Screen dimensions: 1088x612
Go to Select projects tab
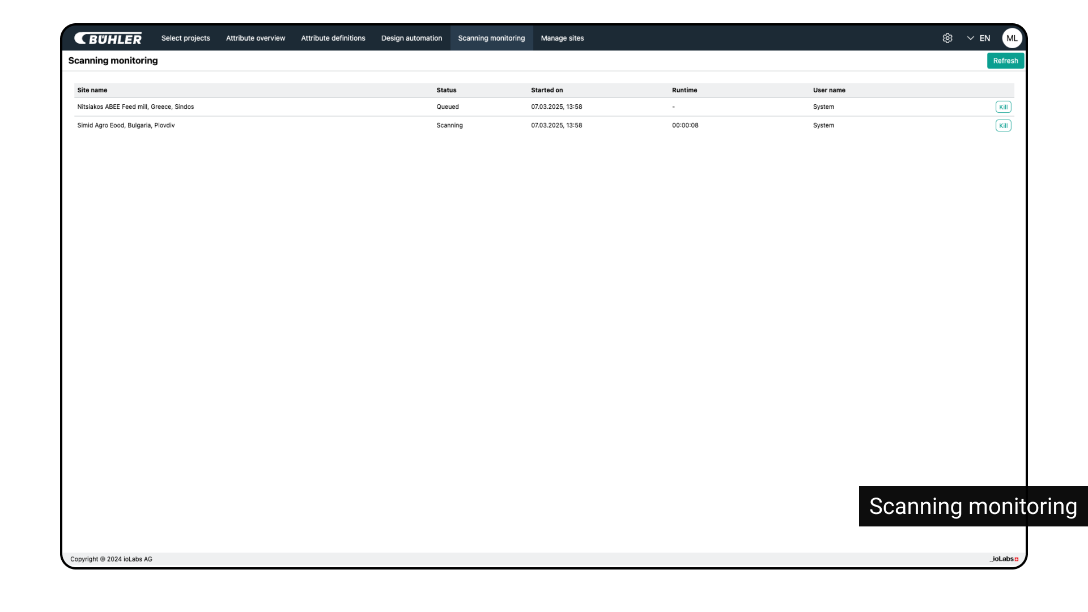point(186,38)
